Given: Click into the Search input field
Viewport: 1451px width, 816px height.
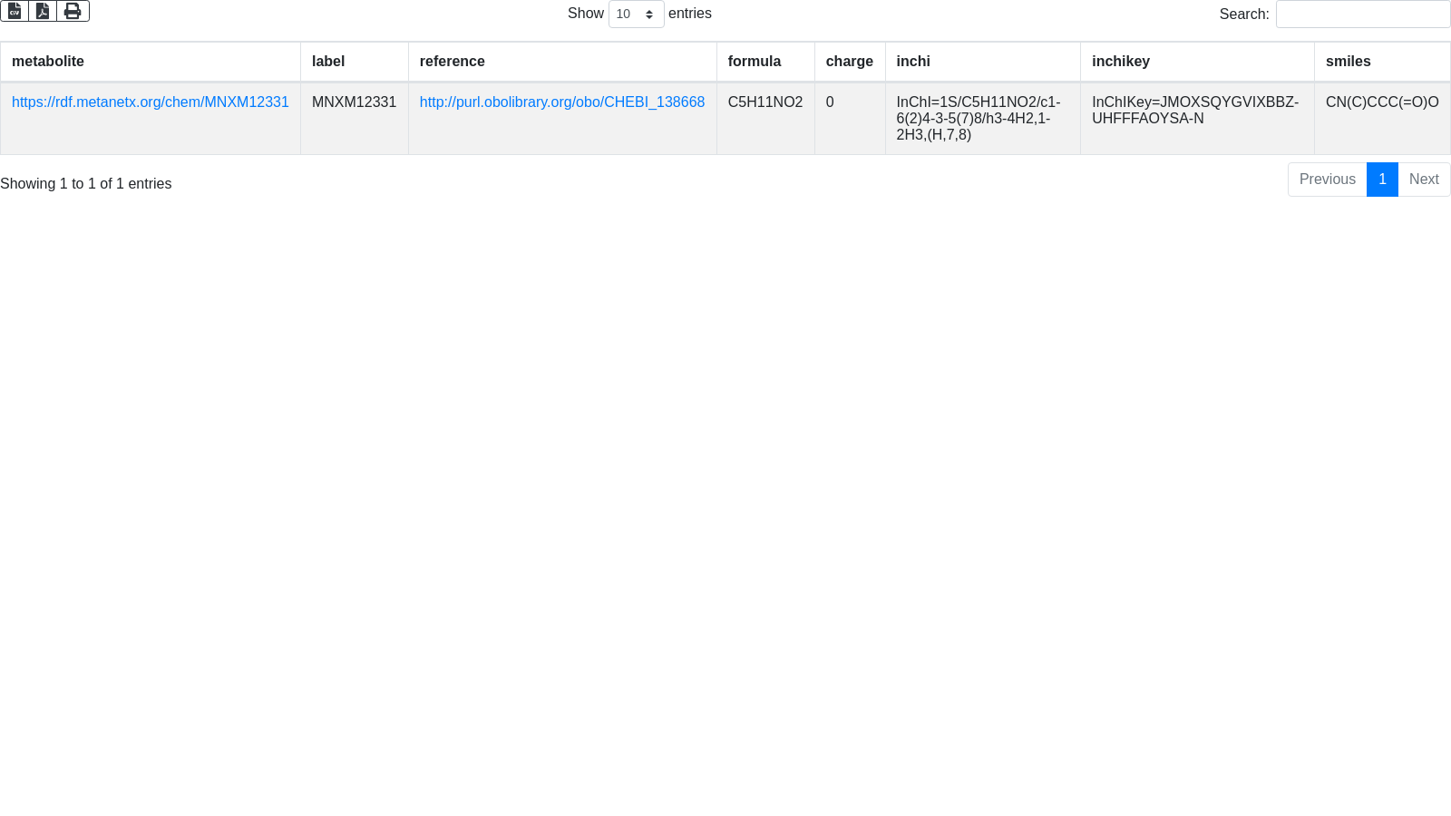Looking at the screenshot, I should pyautogui.click(x=1362, y=15).
